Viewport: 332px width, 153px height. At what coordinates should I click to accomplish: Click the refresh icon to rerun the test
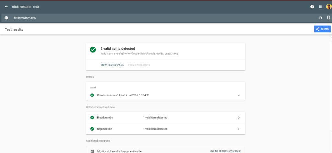(320, 18)
